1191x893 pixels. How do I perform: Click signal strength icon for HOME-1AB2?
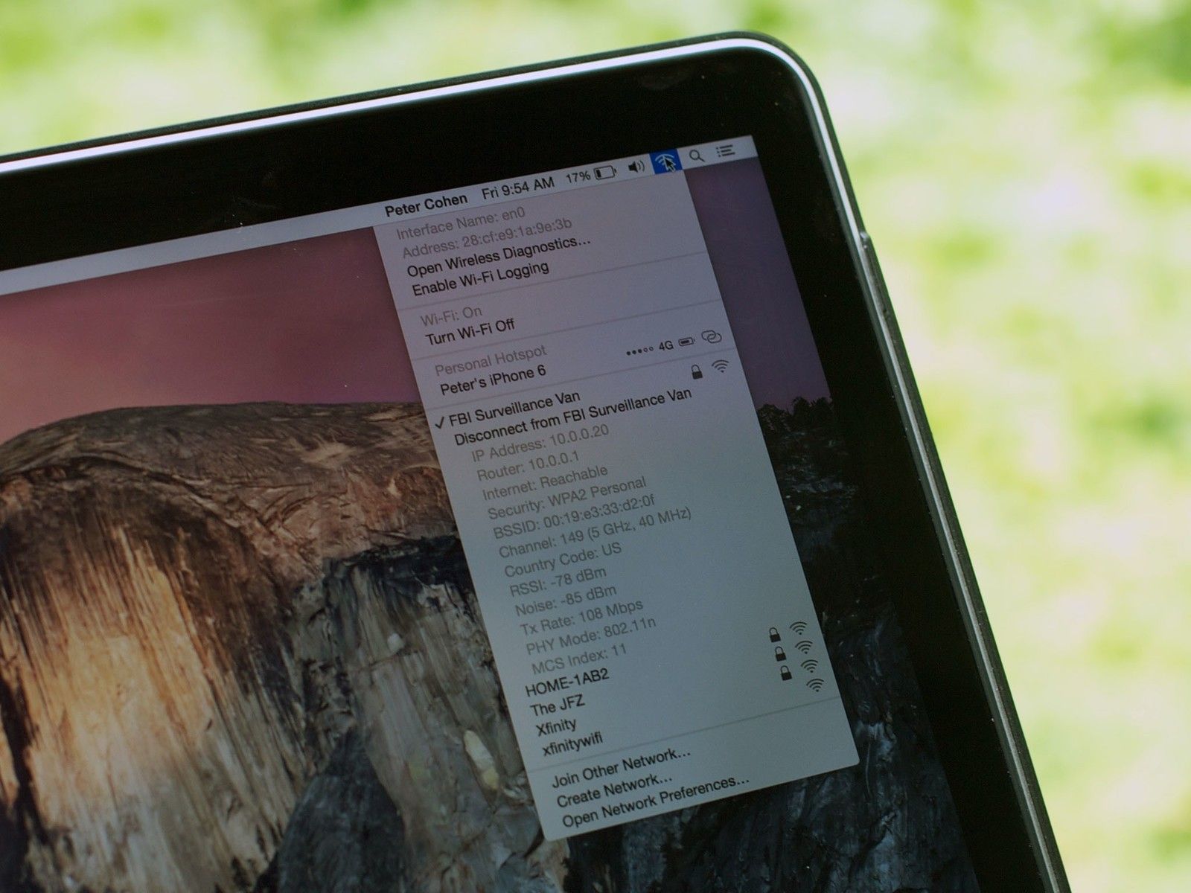coord(799,629)
